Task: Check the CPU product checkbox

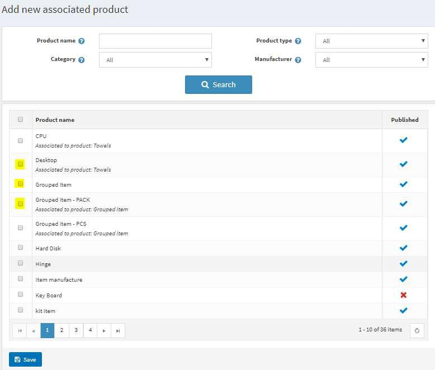Action: tap(20, 140)
